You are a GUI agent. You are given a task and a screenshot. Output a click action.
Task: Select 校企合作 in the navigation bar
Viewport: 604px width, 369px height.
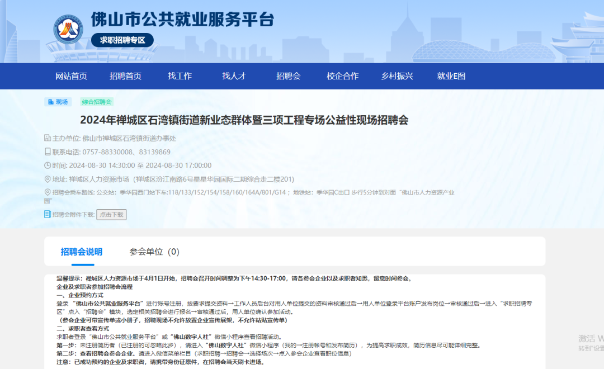343,76
